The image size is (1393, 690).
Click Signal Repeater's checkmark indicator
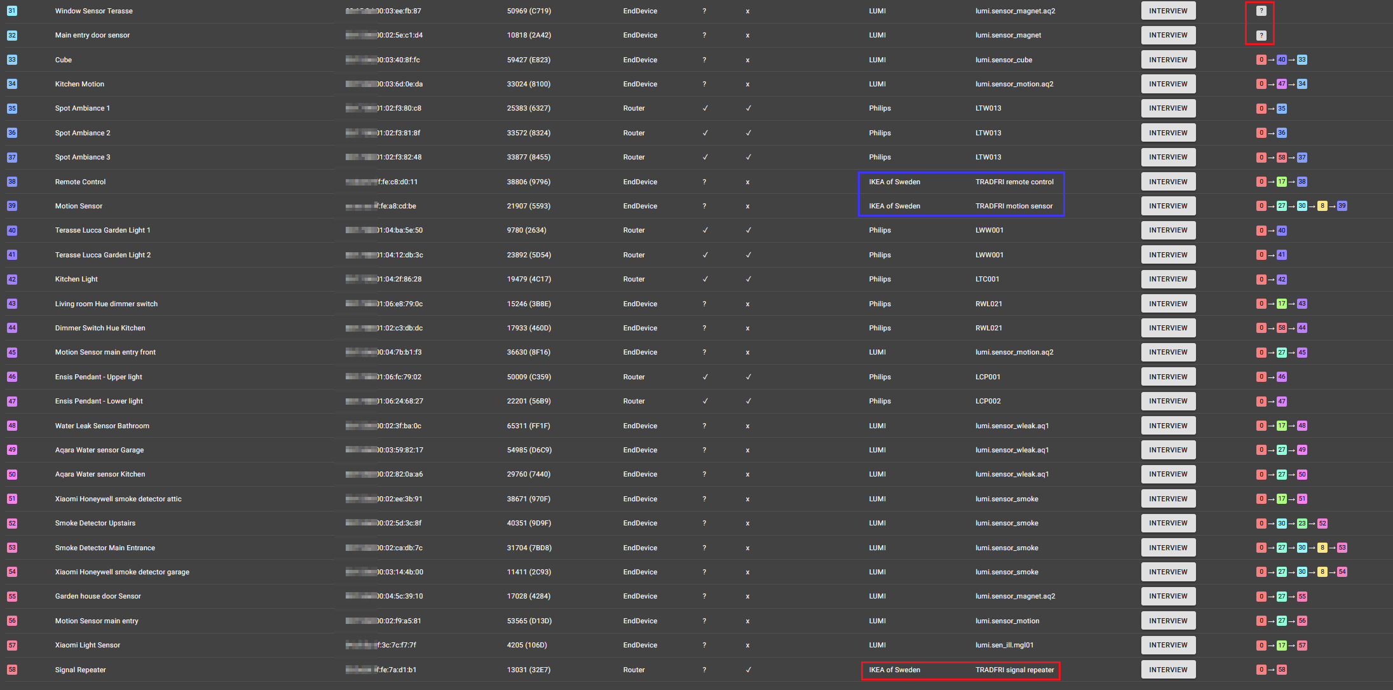(x=748, y=670)
